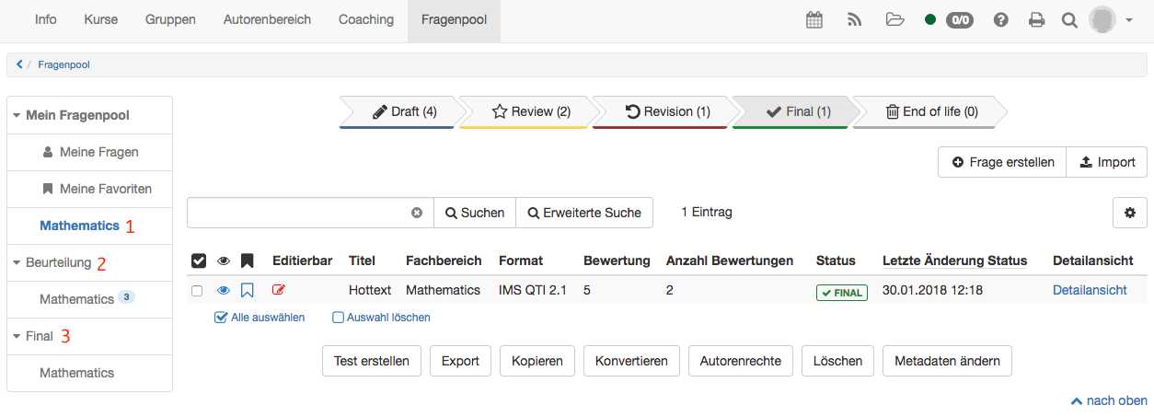
Task: Click the Frage erstellen button
Action: point(1002,162)
